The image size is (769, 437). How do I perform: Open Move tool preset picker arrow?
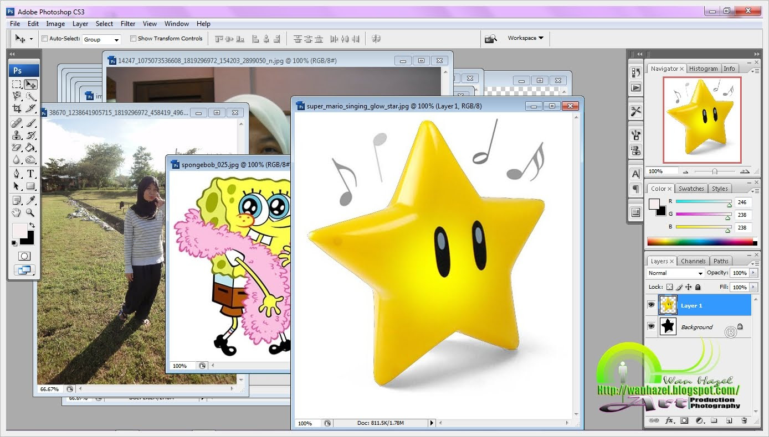click(x=30, y=39)
